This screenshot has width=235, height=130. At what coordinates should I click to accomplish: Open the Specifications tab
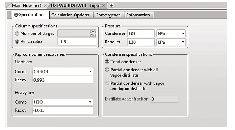coord(30,15)
